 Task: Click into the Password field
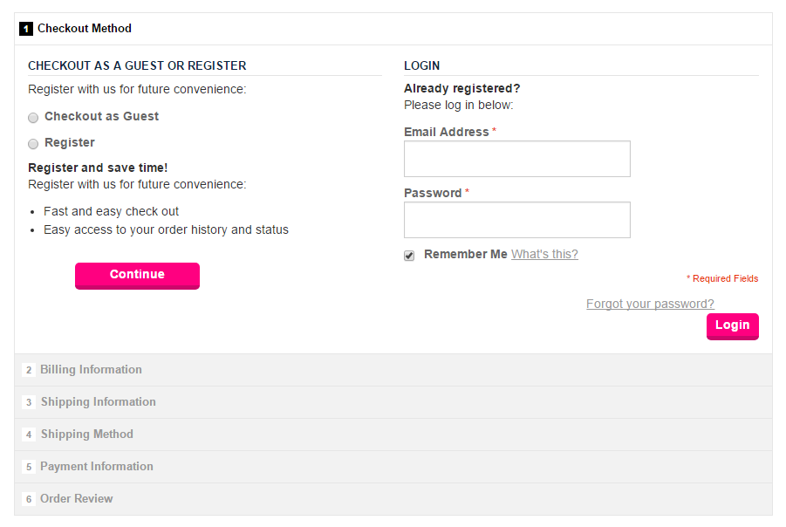(516, 220)
